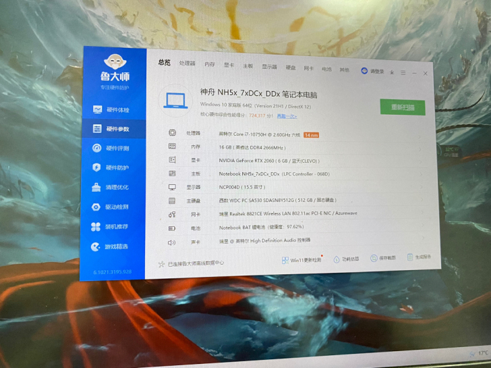This screenshot has width=491, height=368.
Task: Switch to the 显卡 tab
Action: tap(229, 65)
